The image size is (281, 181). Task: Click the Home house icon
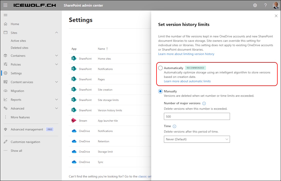[x=6, y=24]
